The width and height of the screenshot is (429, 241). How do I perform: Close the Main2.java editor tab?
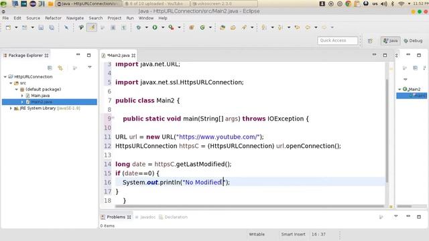click(x=133, y=56)
